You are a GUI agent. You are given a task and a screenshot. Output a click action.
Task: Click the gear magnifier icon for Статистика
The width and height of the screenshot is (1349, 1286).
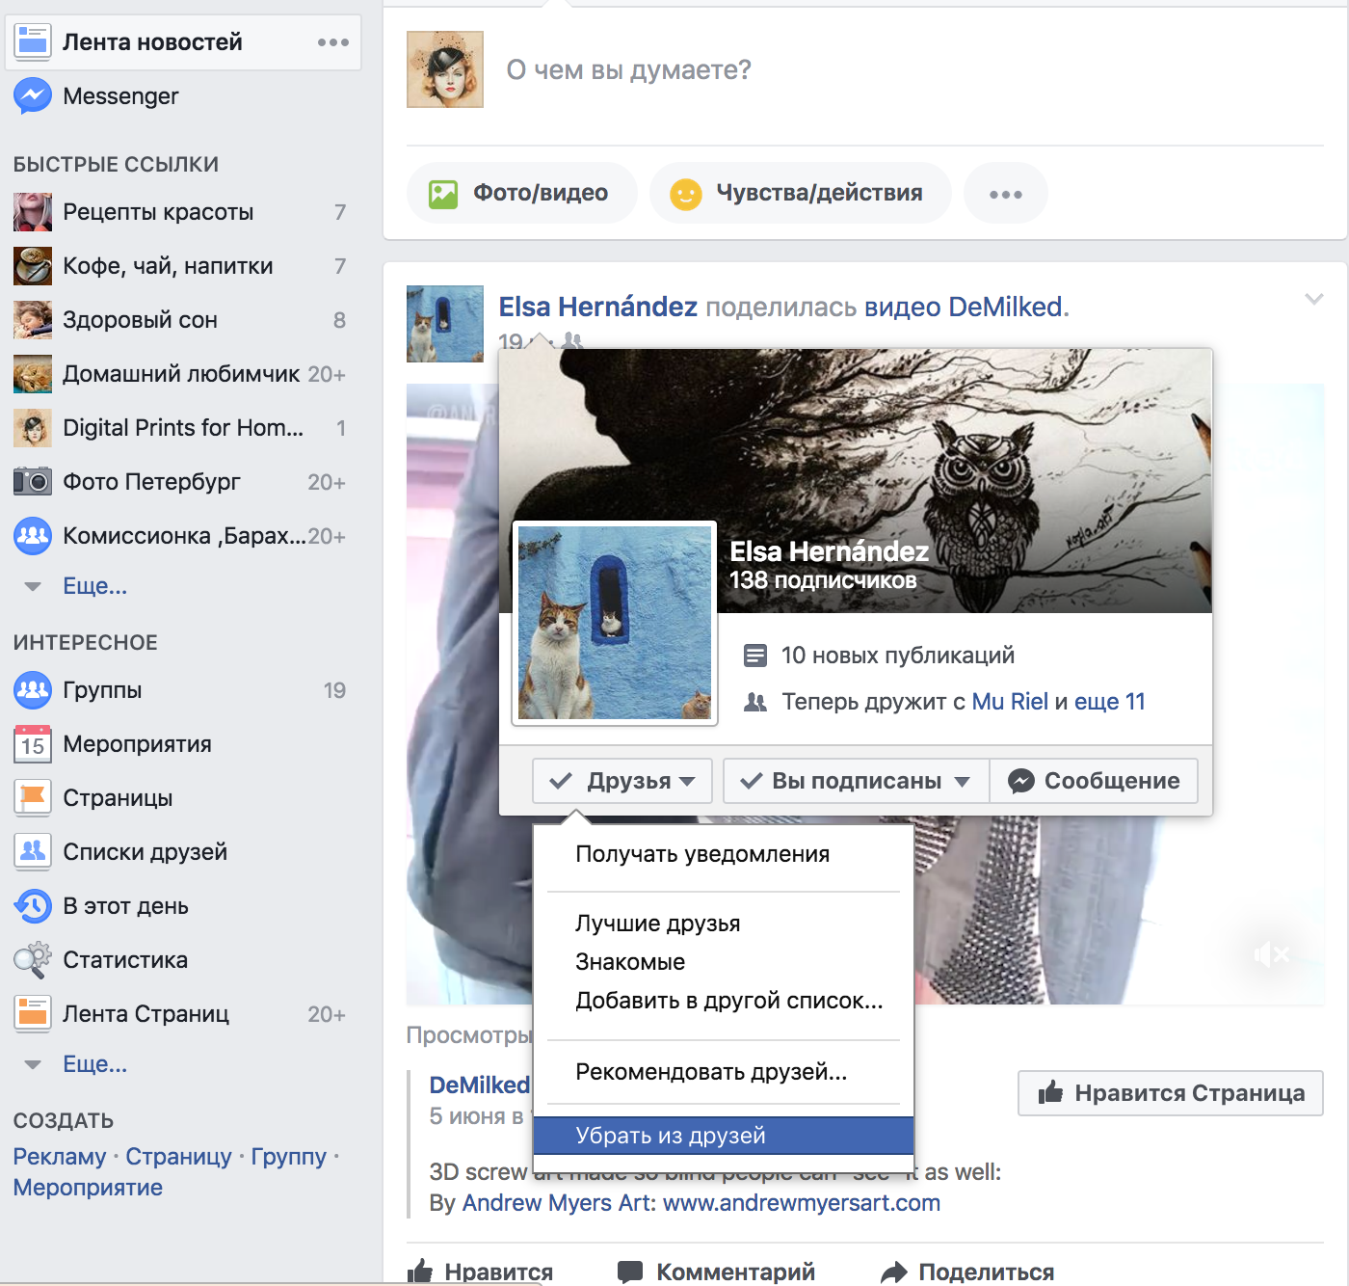pyautogui.click(x=33, y=959)
